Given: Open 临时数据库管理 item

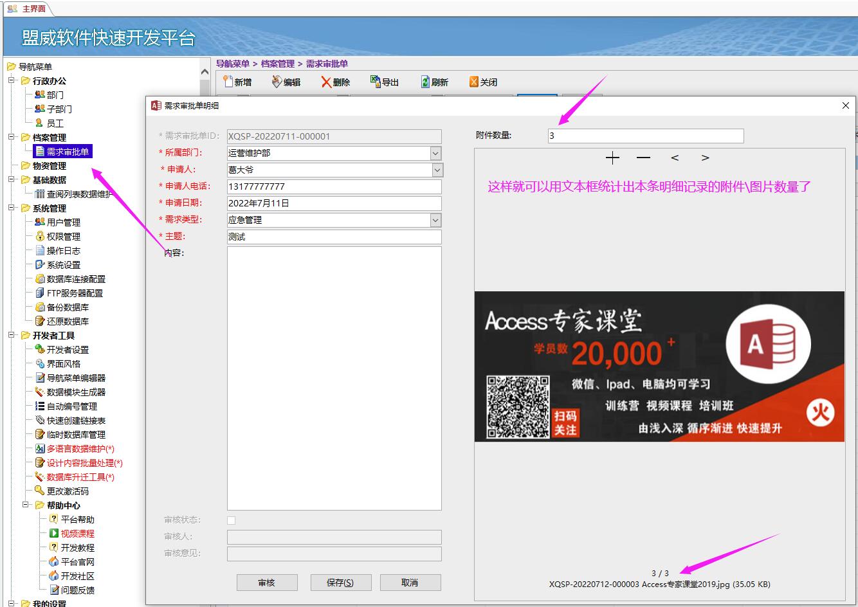Looking at the screenshot, I should [x=76, y=435].
